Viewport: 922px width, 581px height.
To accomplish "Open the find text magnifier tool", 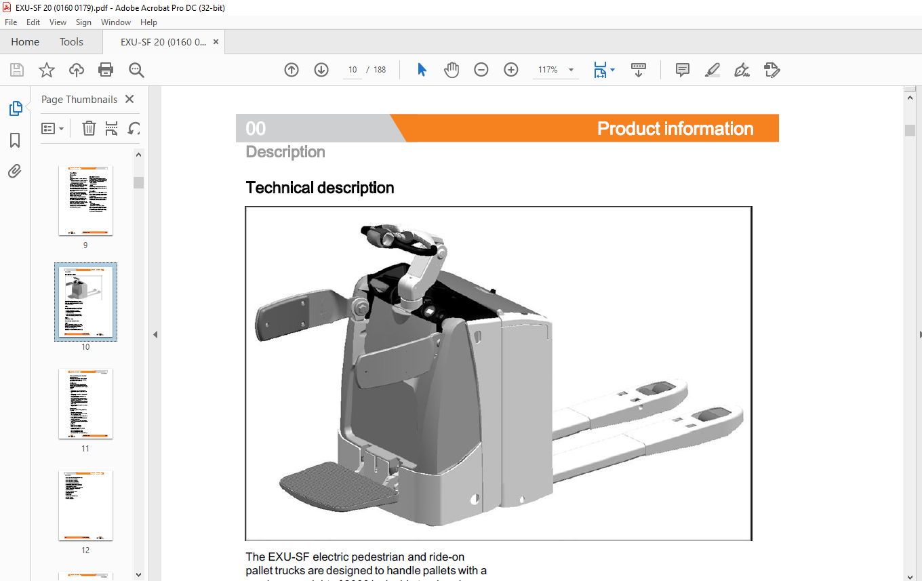I will 136,70.
